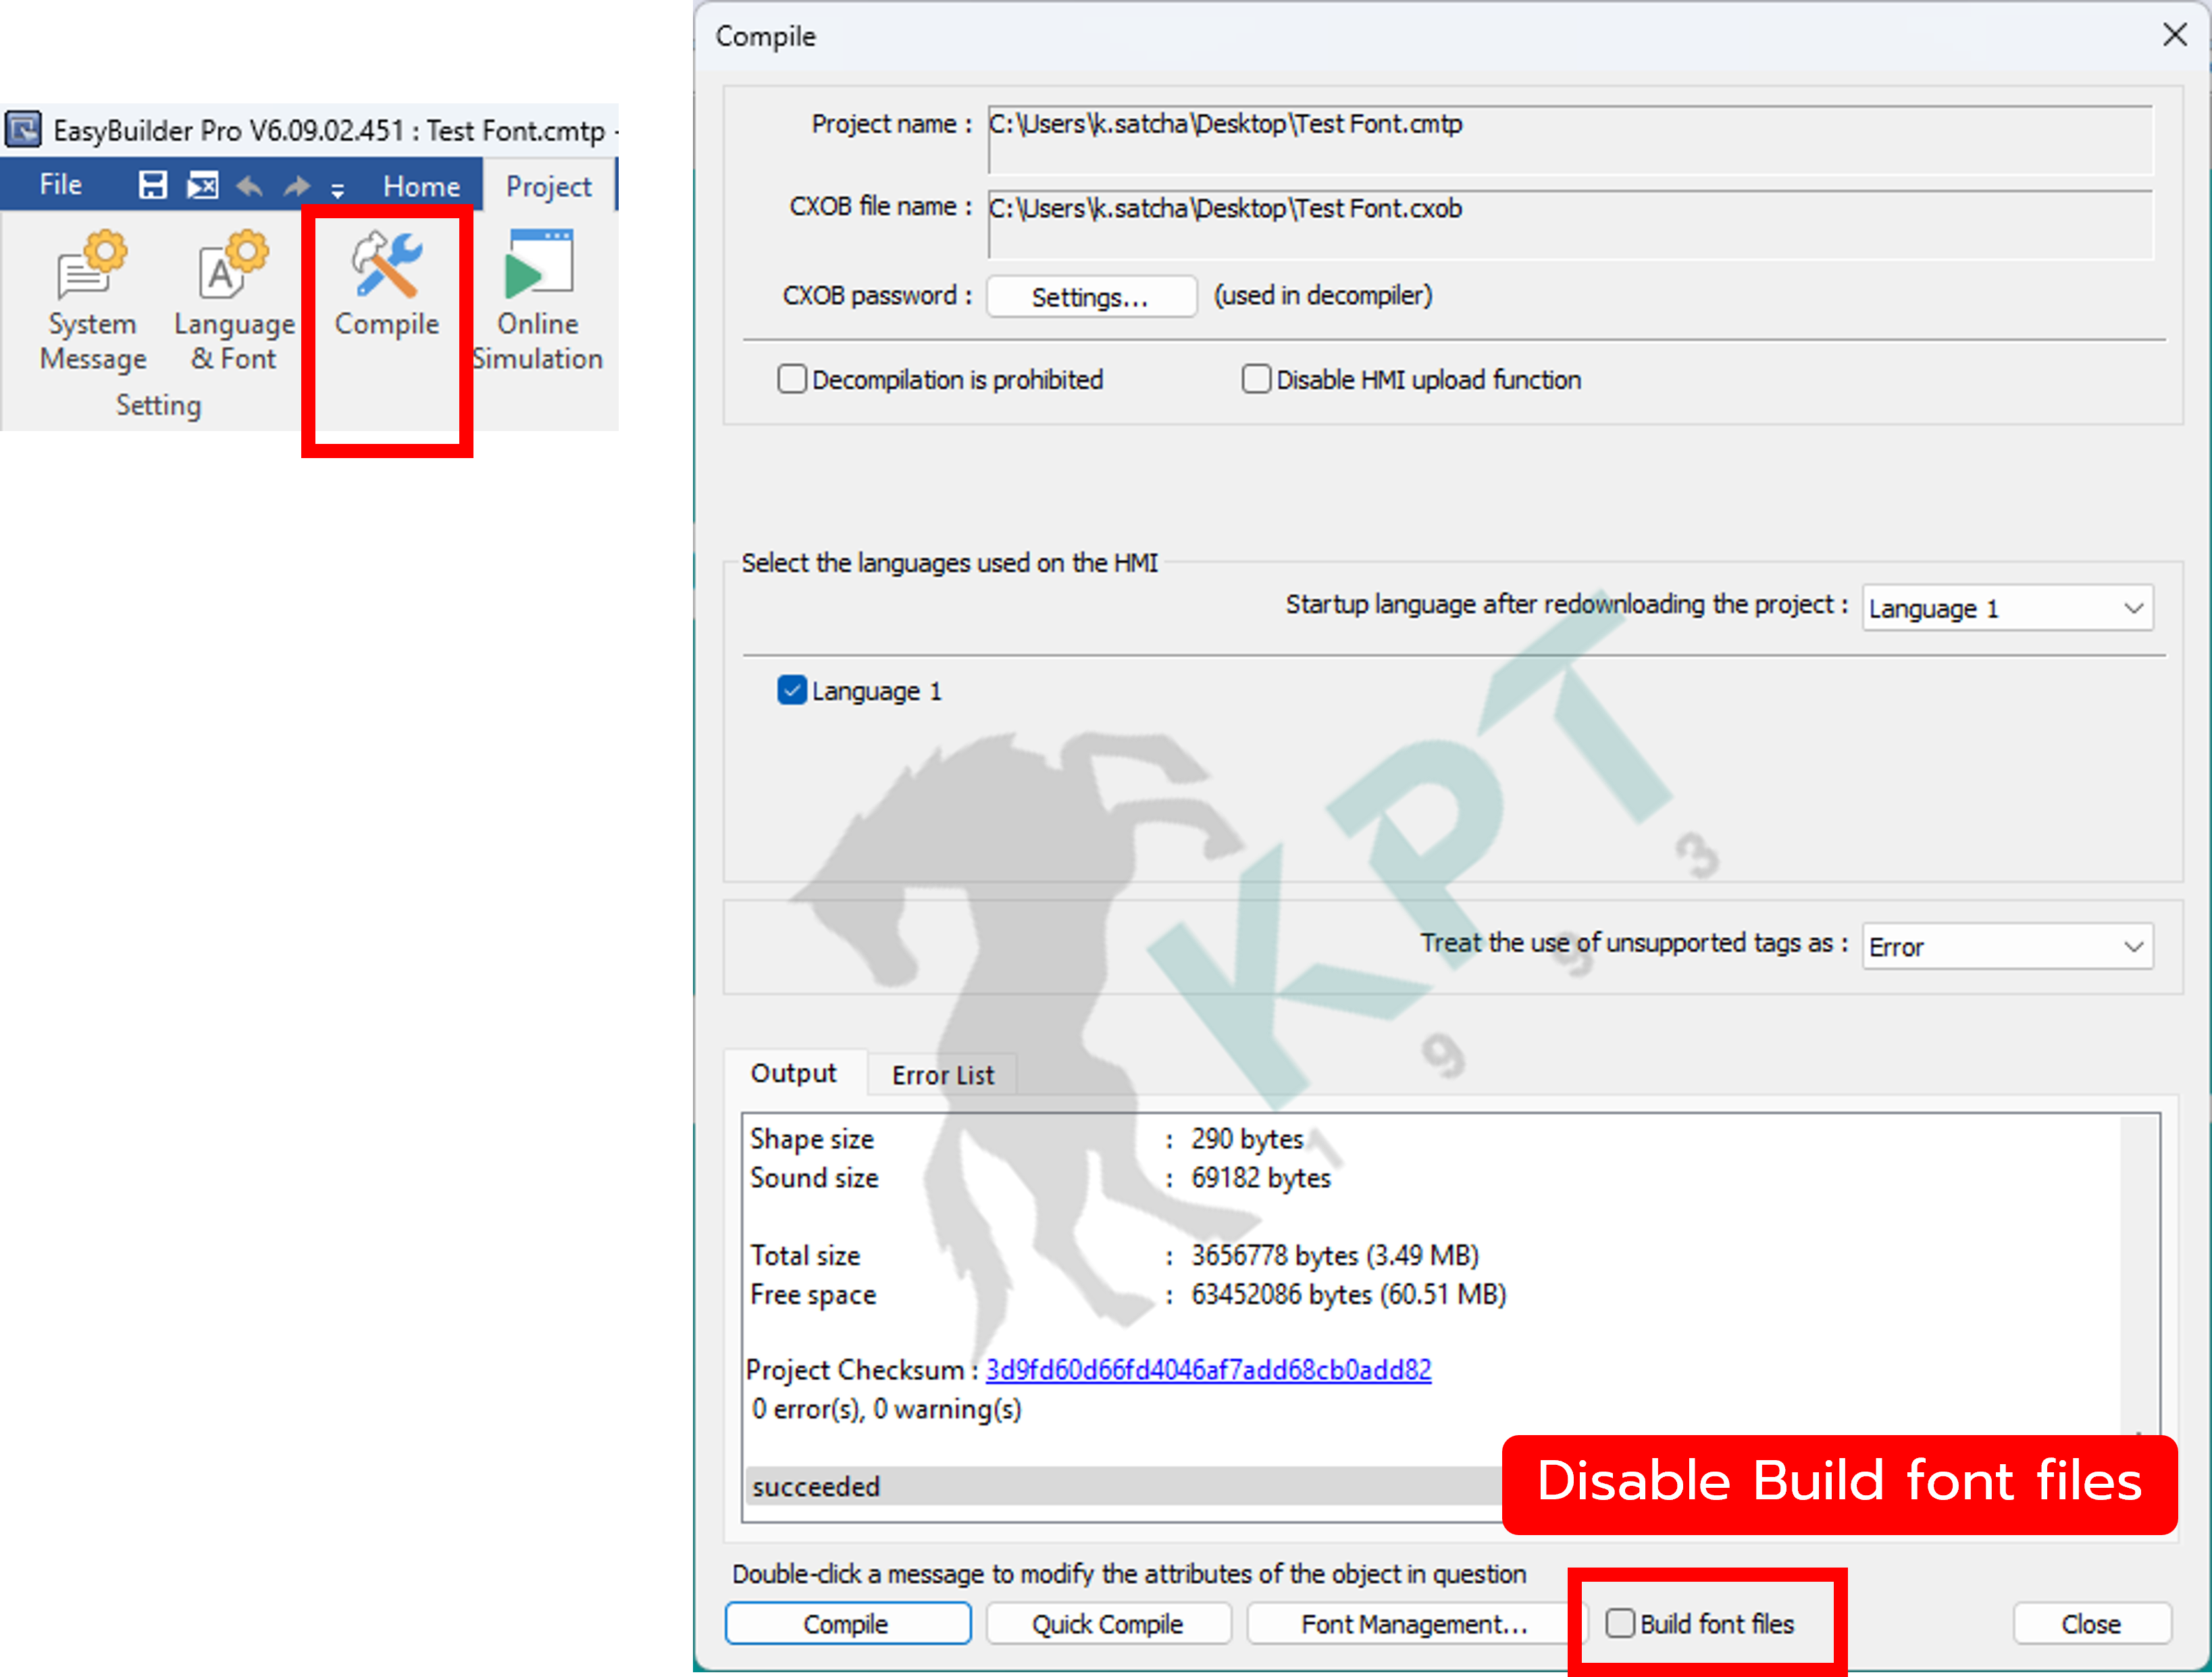Open unsupported tags treatment dropdown
The width and height of the screenshot is (2212, 1677).
coord(2007,947)
